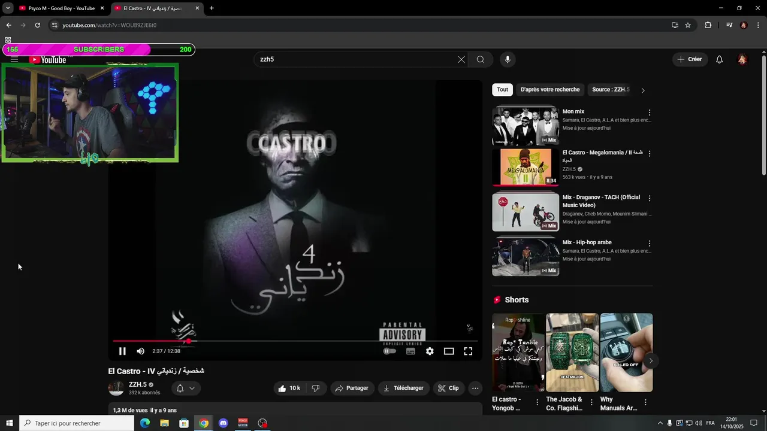Open options menu for Mon mix
The height and width of the screenshot is (431, 767).
pyautogui.click(x=649, y=113)
